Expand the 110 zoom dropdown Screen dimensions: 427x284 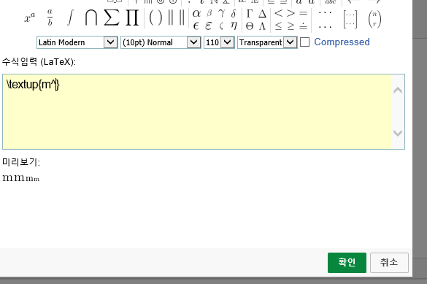coord(219,42)
